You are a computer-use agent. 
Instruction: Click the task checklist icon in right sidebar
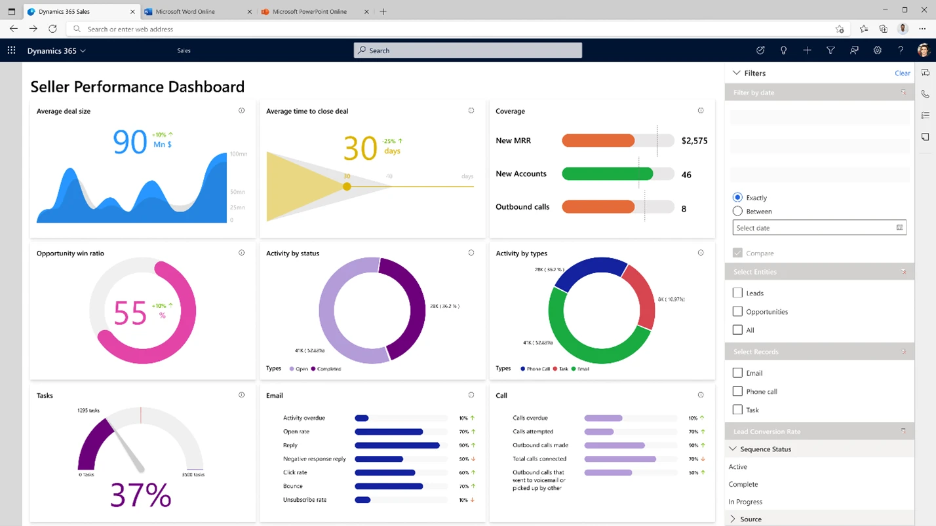tap(925, 115)
